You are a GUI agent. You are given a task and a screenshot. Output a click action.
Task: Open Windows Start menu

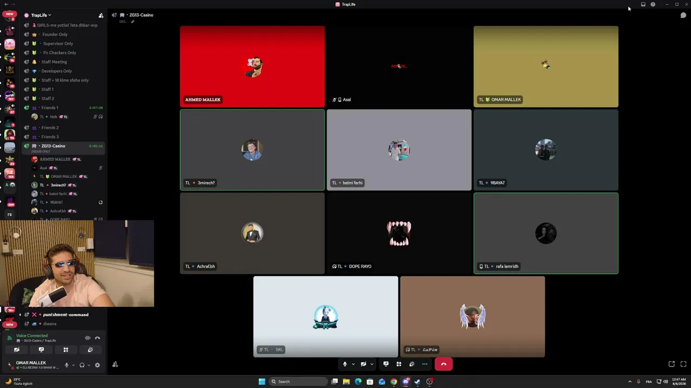262,382
